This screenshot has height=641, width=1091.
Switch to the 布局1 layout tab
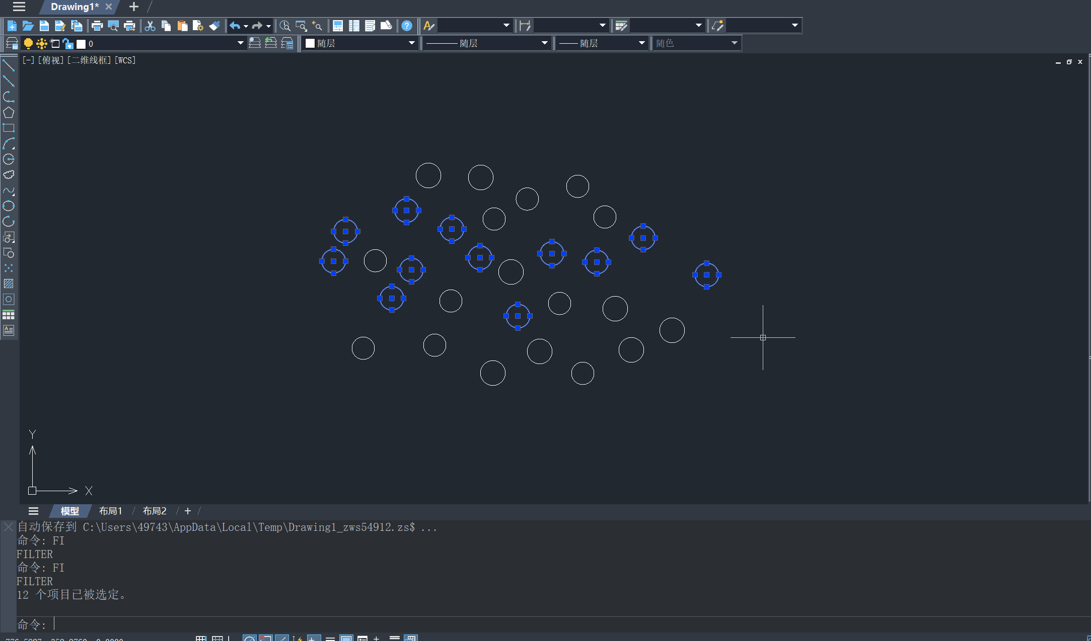[110, 511]
